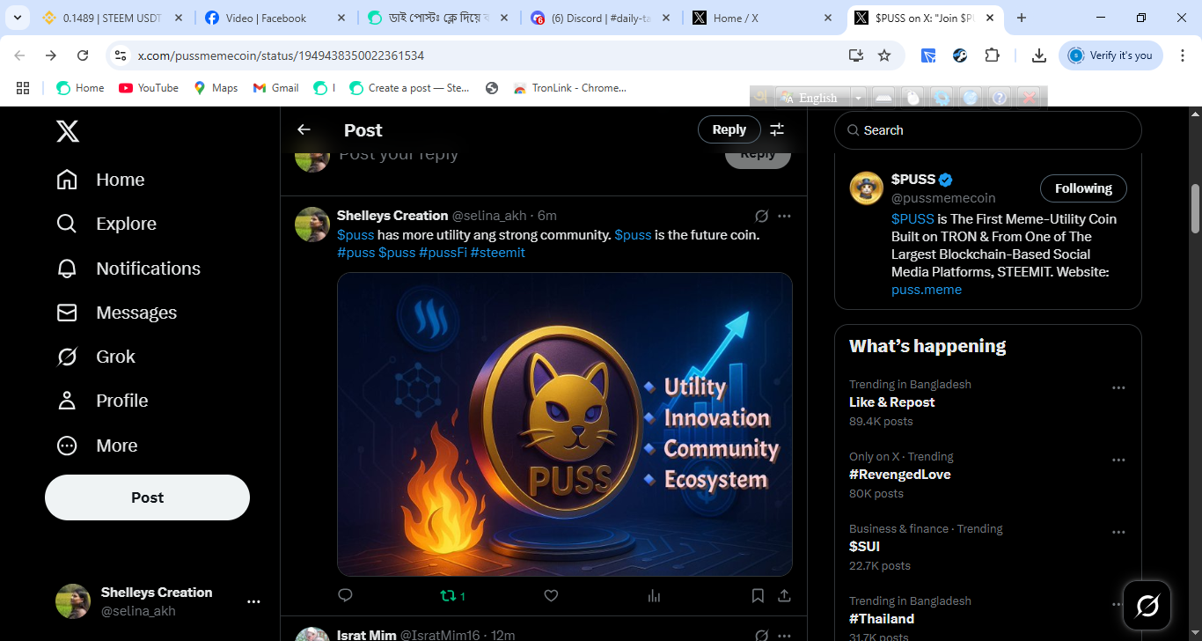Go back using Chrome's back button

(x=19, y=55)
